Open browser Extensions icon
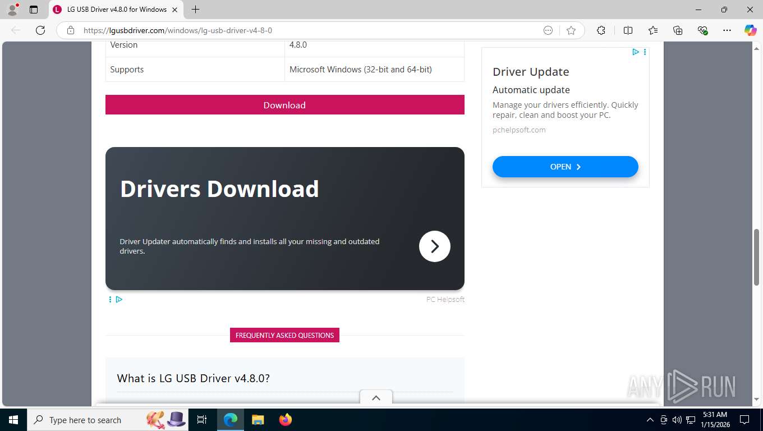The height and width of the screenshot is (431, 763). tap(601, 30)
